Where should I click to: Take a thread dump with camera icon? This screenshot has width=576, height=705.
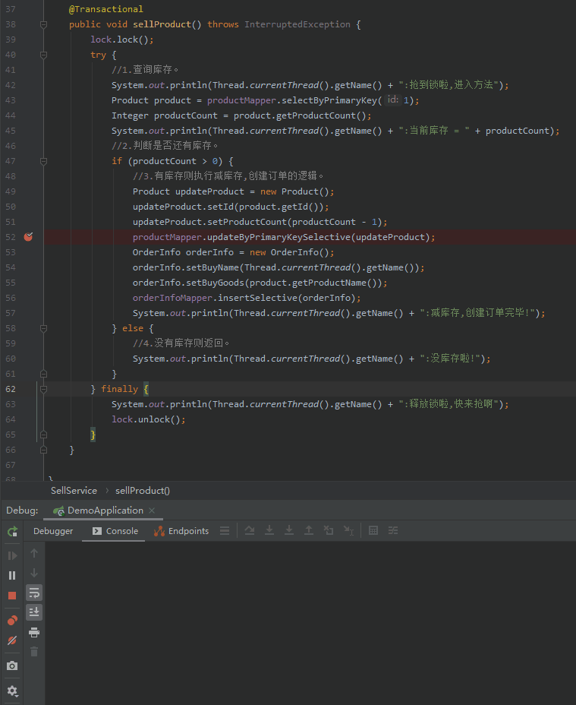pyautogui.click(x=12, y=665)
